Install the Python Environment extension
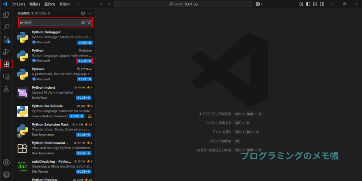362x181 pixels. [x=83, y=153]
